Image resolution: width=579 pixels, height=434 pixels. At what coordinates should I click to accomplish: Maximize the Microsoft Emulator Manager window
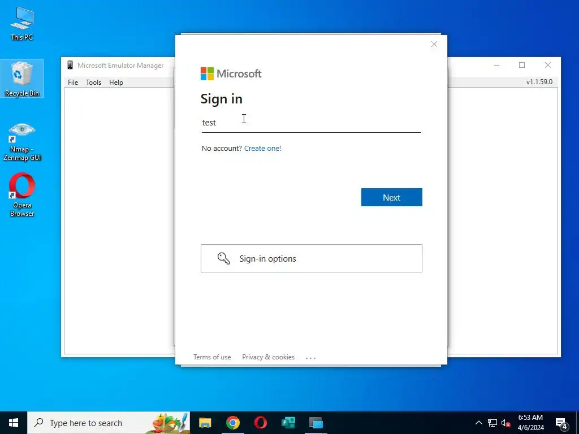tap(522, 66)
